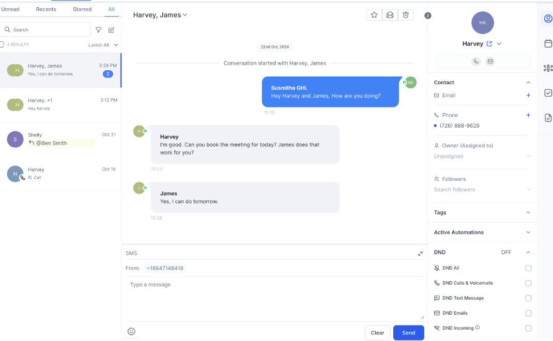Call Harvey using the phone icon
Image resolution: width=553 pixels, height=341 pixels.
(x=475, y=61)
